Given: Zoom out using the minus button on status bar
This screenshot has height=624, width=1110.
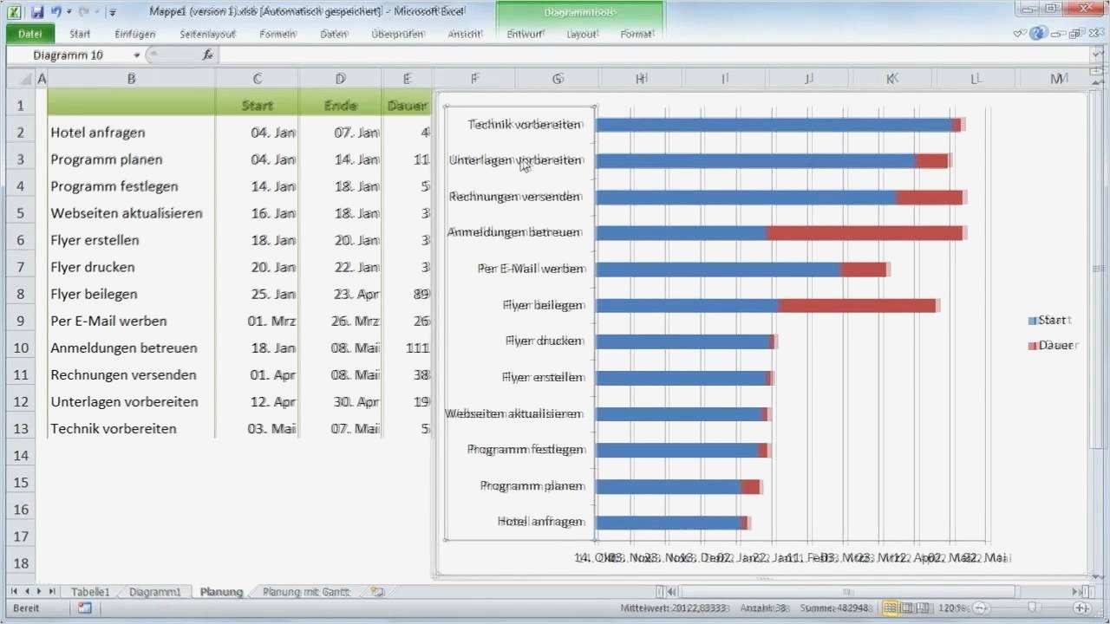Looking at the screenshot, I should click(x=980, y=607).
